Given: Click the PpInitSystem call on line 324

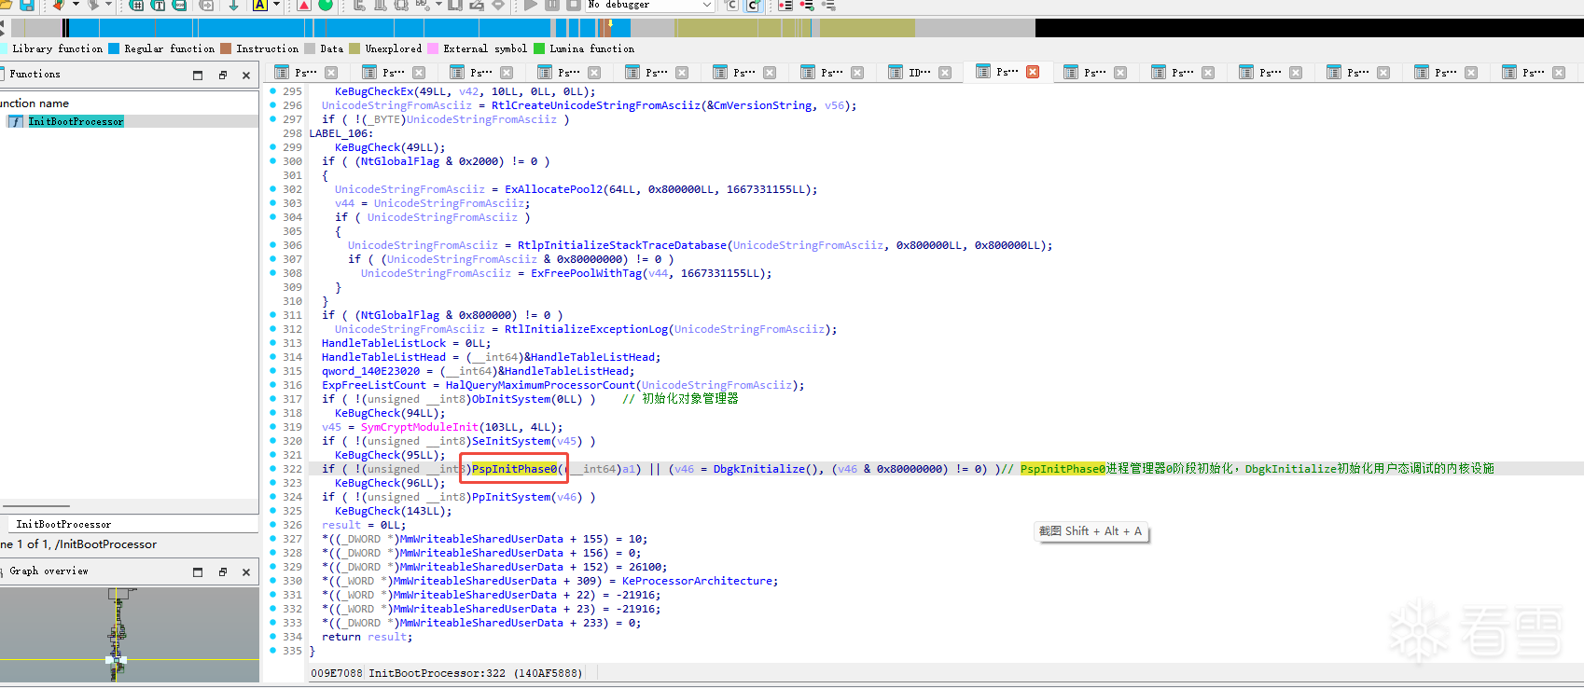Looking at the screenshot, I should coord(510,497).
